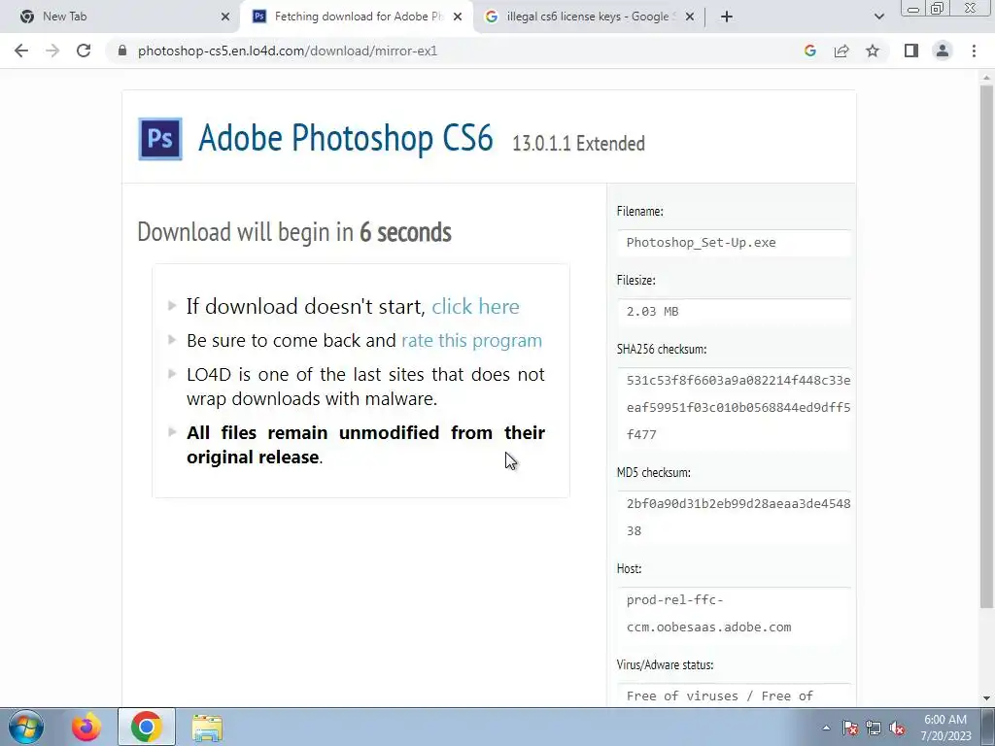
Task: Click the padlock site info icon
Action: pyautogui.click(x=122, y=51)
